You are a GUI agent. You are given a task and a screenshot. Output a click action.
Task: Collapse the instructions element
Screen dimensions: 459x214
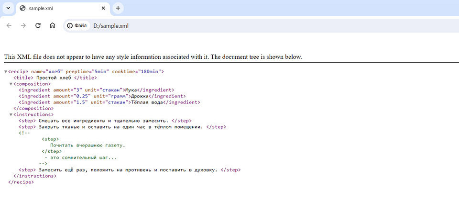click(11, 114)
